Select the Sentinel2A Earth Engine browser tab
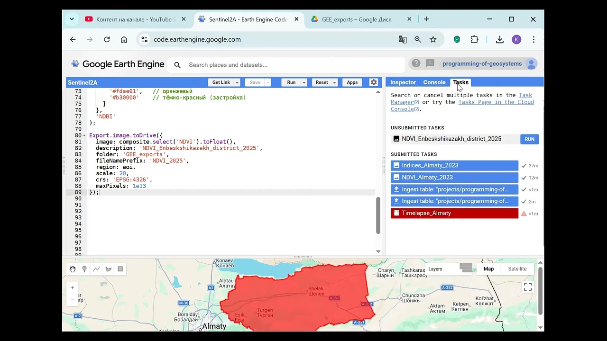Screen dimensions: 607x341 pyautogui.click(x=248, y=19)
